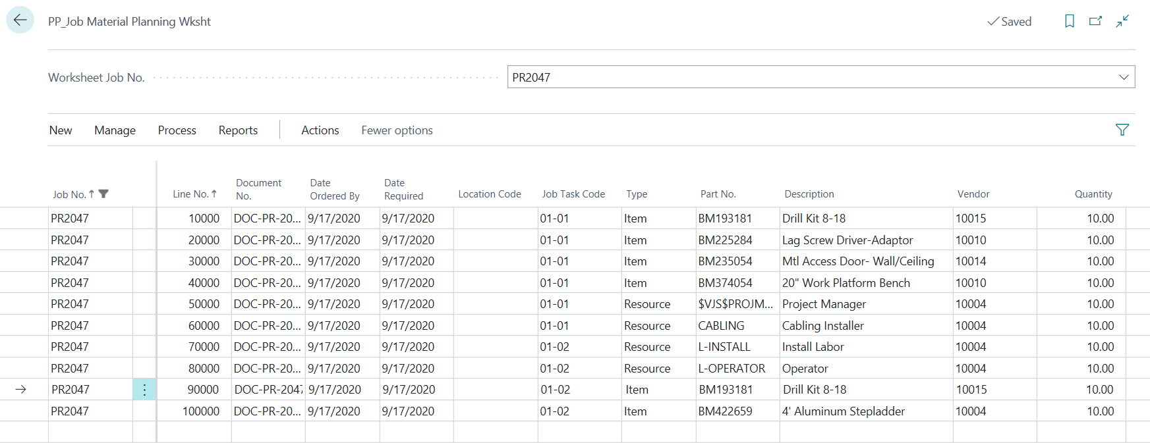1150x443 pixels.
Task: Click the collapse page arrows icon
Action: click(1122, 21)
